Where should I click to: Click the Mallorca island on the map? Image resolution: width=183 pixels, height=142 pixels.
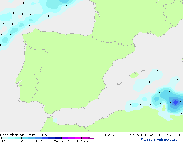[134, 76]
